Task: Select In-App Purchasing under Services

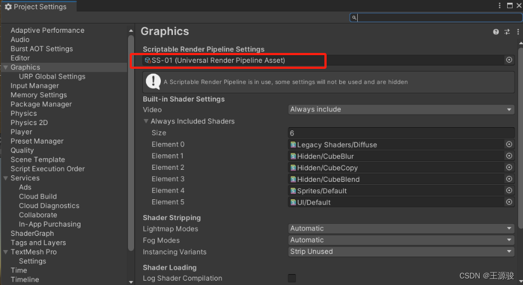Action: tap(50, 224)
